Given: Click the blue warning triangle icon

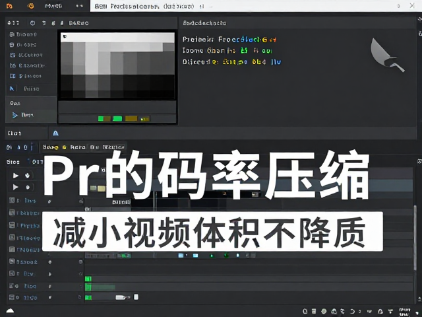Looking at the screenshot, I should 55,133.
